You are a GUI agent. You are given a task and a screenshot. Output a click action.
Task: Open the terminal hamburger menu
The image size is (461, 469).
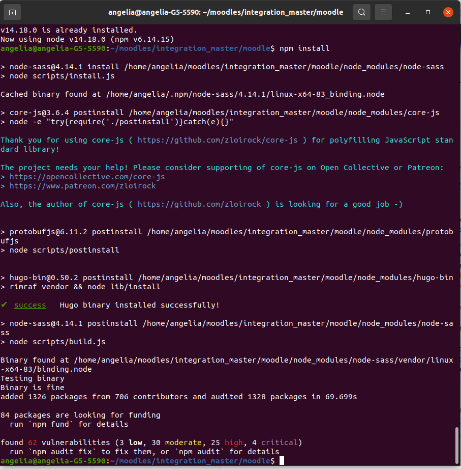pyautogui.click(x=383, y=12)
